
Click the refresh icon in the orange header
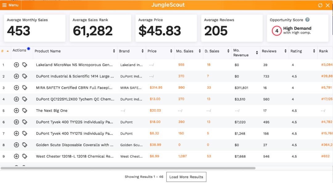tap(320, 5)
